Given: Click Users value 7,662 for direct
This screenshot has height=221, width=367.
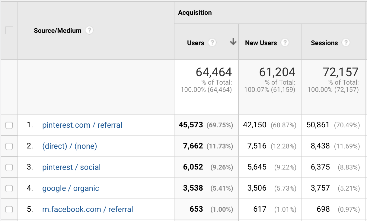Looking at the screenshot, I should tap(193, 146).
